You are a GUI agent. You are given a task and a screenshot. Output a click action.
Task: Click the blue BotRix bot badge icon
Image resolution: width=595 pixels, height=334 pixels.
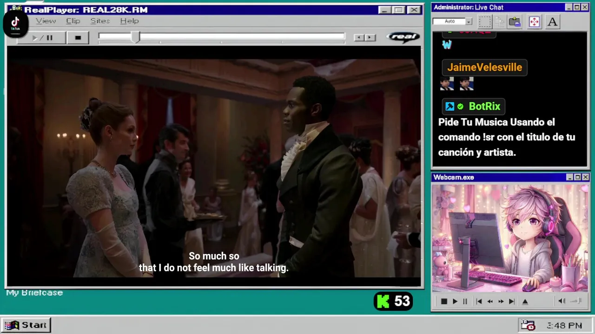450,107
